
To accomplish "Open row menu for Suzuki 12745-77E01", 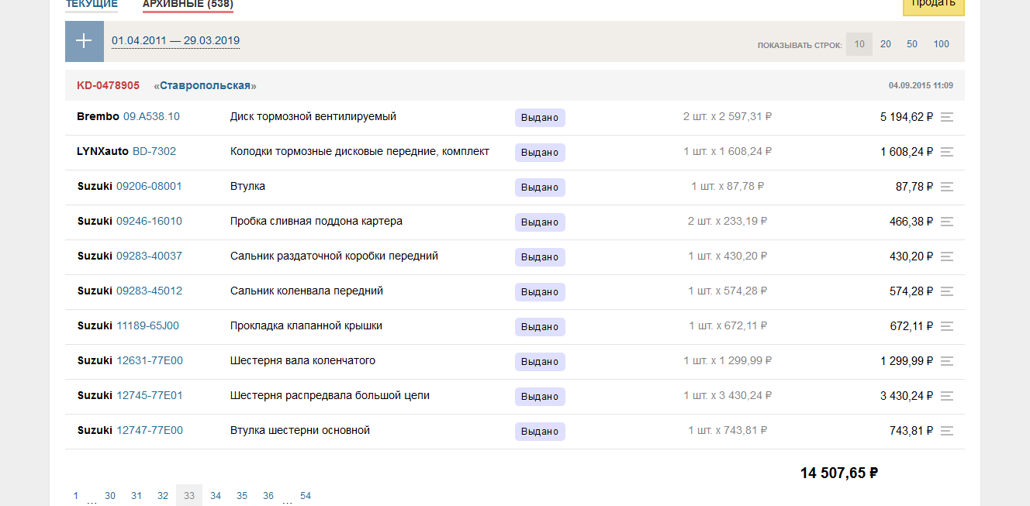I will 946,396.
